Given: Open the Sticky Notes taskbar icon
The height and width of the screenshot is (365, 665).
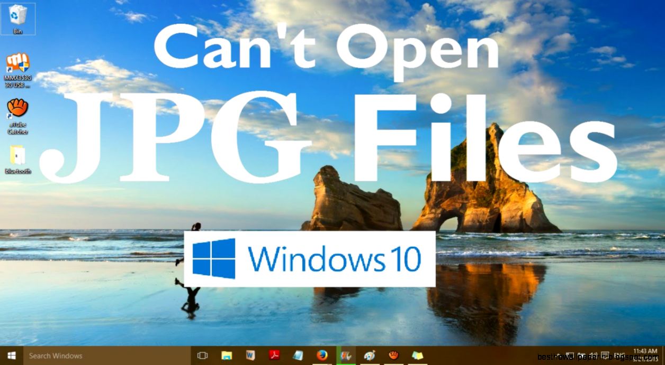Looking at the screenshot, I should click(417, 355).
